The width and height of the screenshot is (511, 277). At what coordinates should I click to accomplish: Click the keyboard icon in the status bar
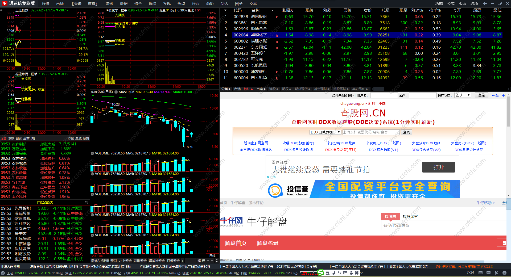pyautogui.click(x=480, y=273)
